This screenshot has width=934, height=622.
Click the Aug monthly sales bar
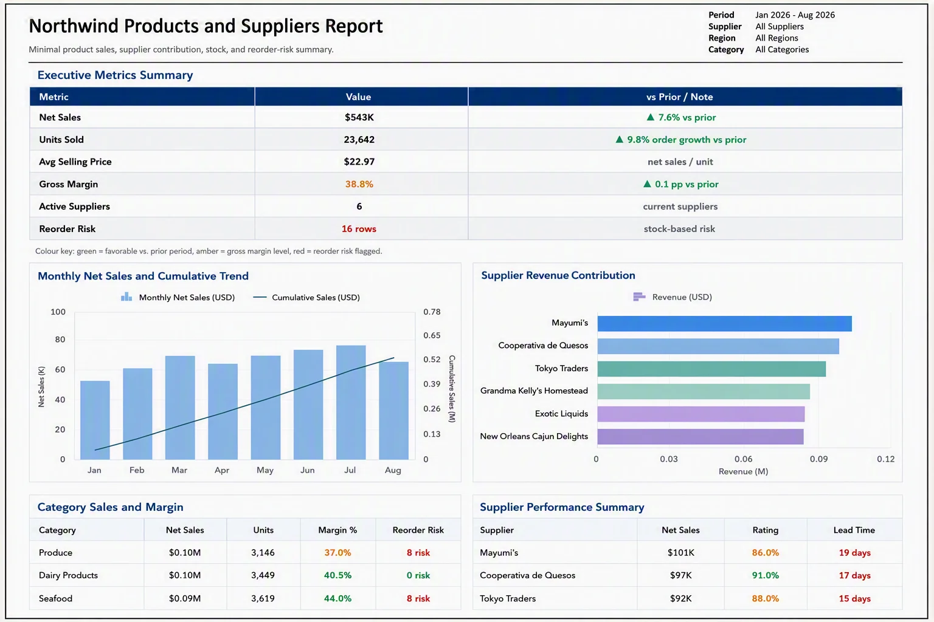393,411
